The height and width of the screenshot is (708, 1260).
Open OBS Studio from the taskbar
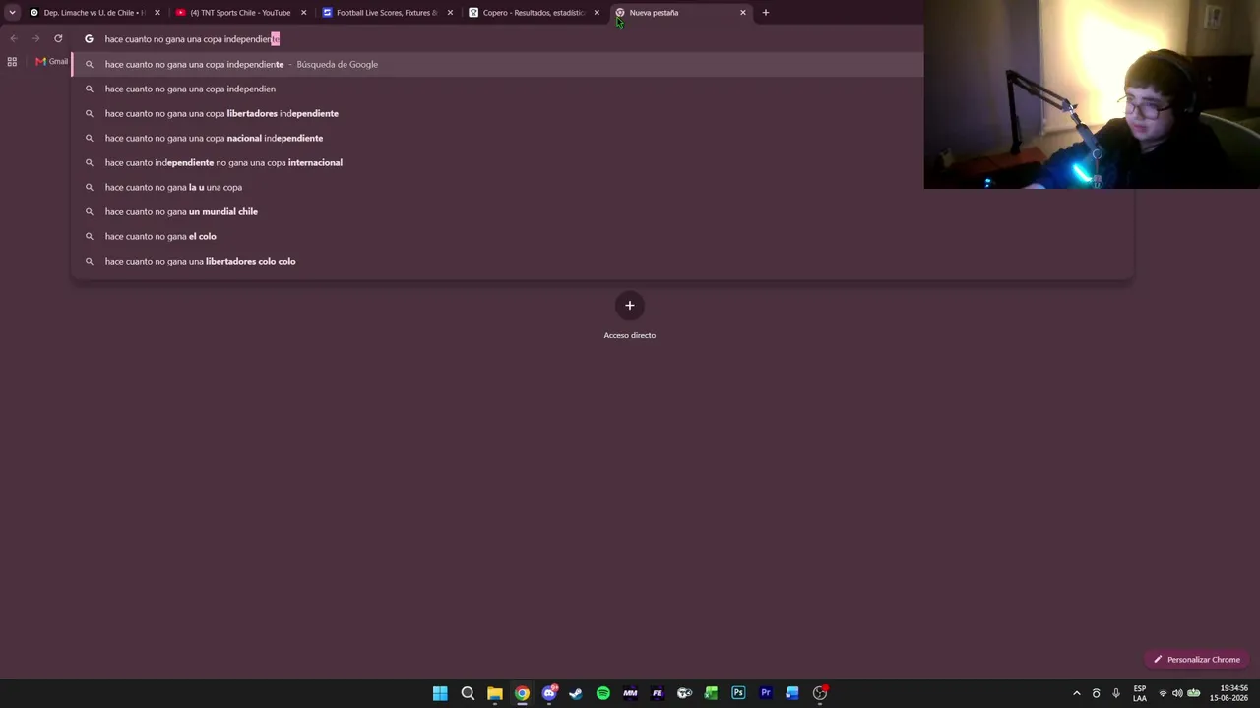point(820,693)
